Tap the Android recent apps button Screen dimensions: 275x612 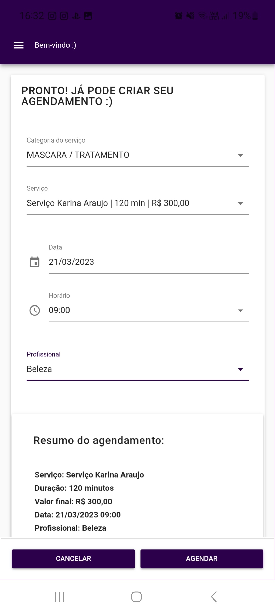tap(60, 597)
